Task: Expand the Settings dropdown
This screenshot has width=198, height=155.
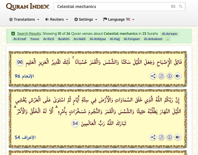Action: pos(86,19)
